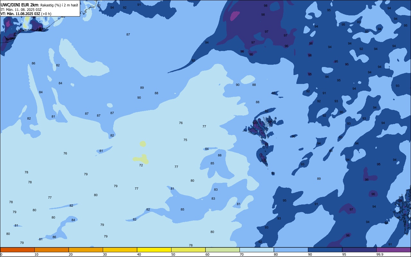Click the '50' tick label on legend

173,254
